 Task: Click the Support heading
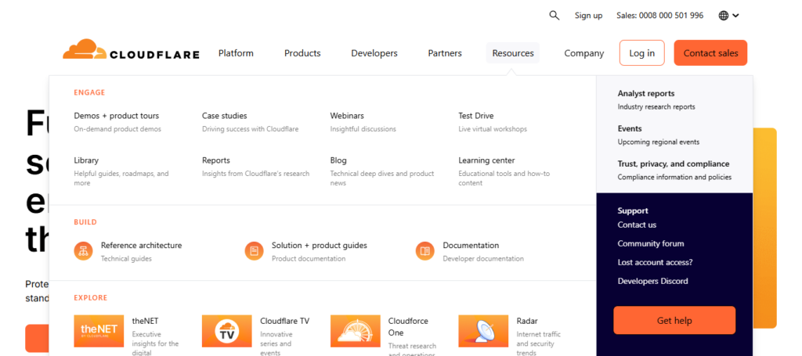[633, 210]
